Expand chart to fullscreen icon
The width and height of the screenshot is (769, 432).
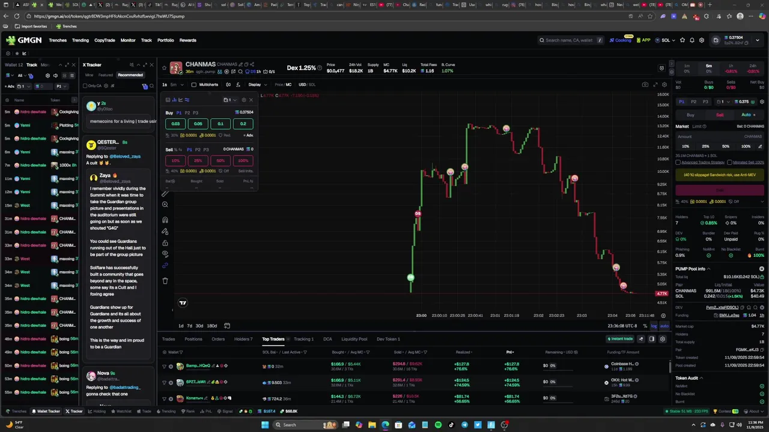[655, 85]
